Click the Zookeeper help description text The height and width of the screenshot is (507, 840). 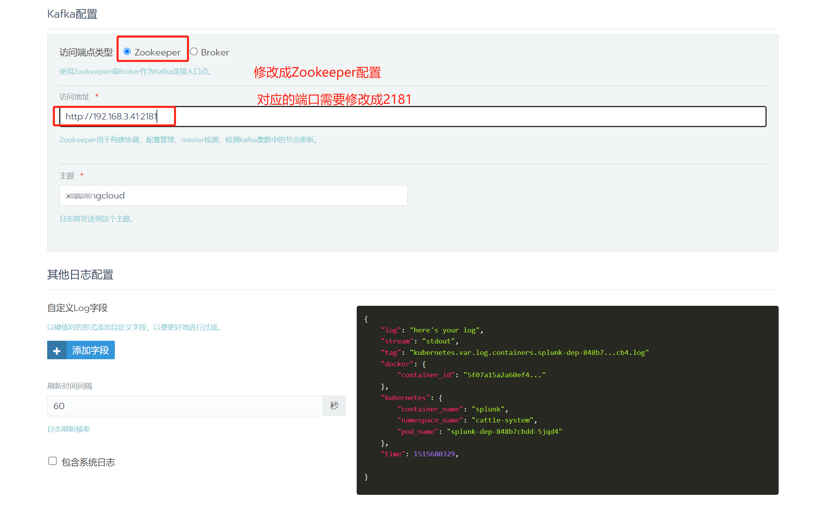click(189, 140)
